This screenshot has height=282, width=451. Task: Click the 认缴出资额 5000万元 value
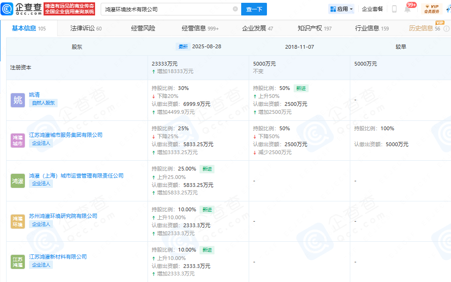381,144
